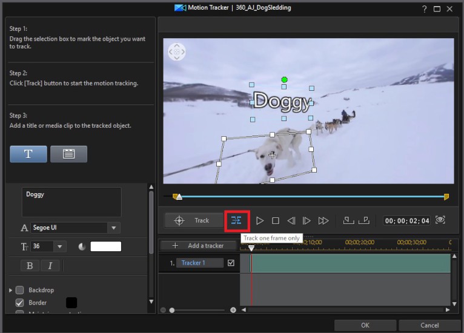
Task: Open the black border color swatch
Action: pos(71,303)
